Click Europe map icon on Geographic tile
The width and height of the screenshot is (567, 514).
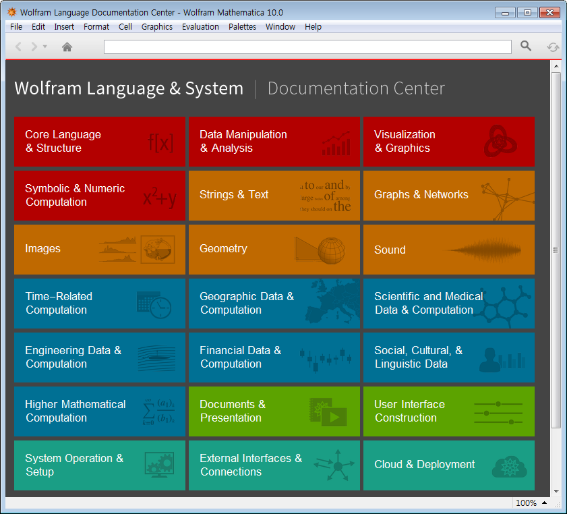point(332,302)
